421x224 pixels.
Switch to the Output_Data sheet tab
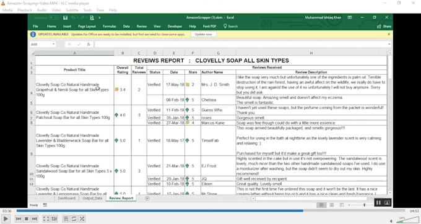[92, 198]
